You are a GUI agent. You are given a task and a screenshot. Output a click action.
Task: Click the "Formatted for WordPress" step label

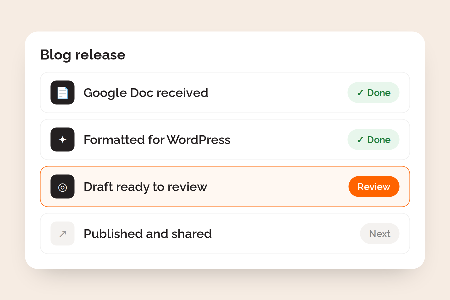[x=157, y=140]
